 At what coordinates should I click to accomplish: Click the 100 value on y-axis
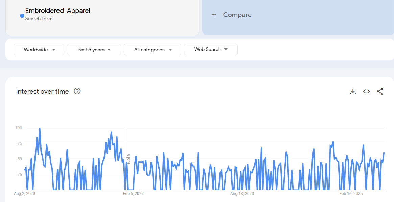(18, 128)
